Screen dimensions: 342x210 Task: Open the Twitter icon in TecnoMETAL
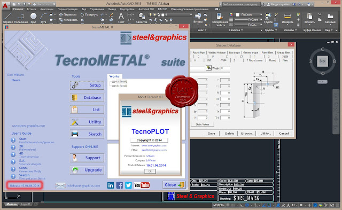pyautogui.click(x=128, y=185)
